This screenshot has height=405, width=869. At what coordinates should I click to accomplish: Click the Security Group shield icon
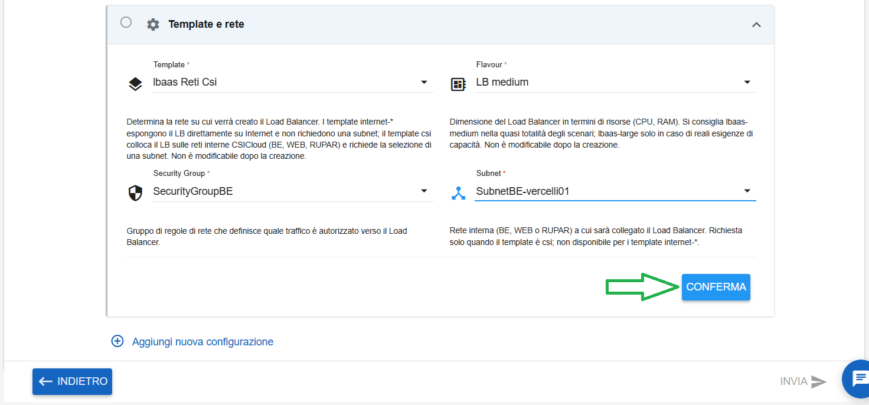click(135, 193)
